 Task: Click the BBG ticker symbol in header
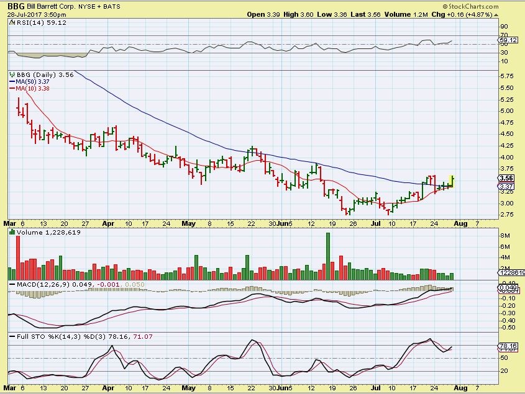pos(12,5)
